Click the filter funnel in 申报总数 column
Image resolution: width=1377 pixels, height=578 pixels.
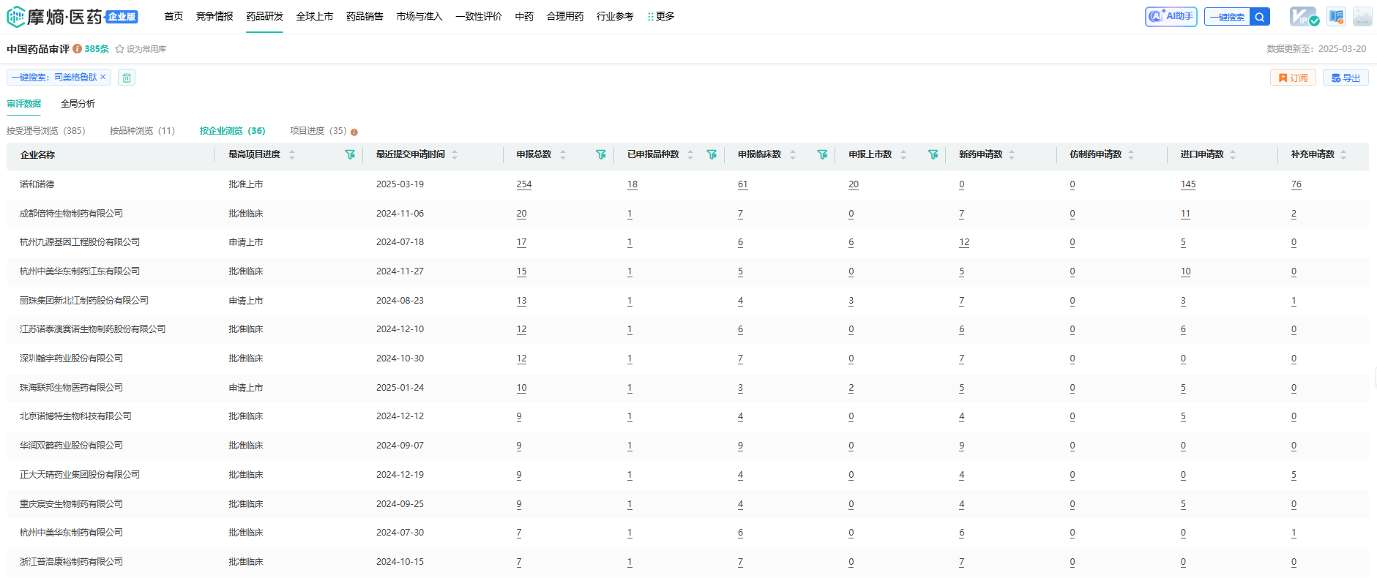tap(601, 154)
